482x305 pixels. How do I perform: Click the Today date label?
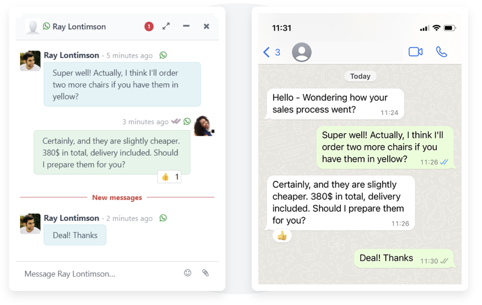360,76
